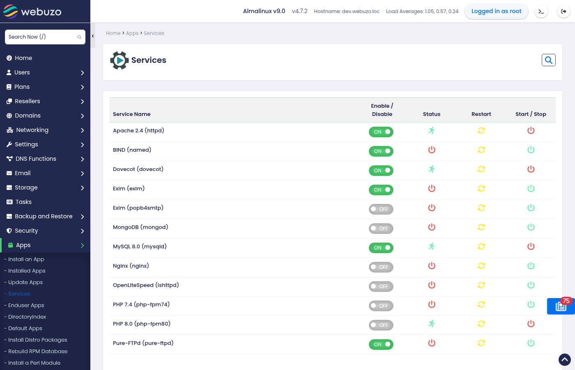Start the MongoDB (mongod) service
Screen dimensions: 575x370
[531, 227]
